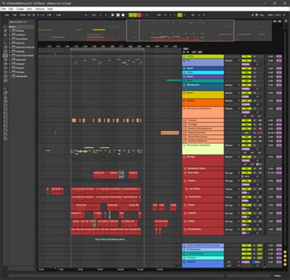290x280 pixels.
Task: Expand the External Instrument folder
Action: (10, 47)
